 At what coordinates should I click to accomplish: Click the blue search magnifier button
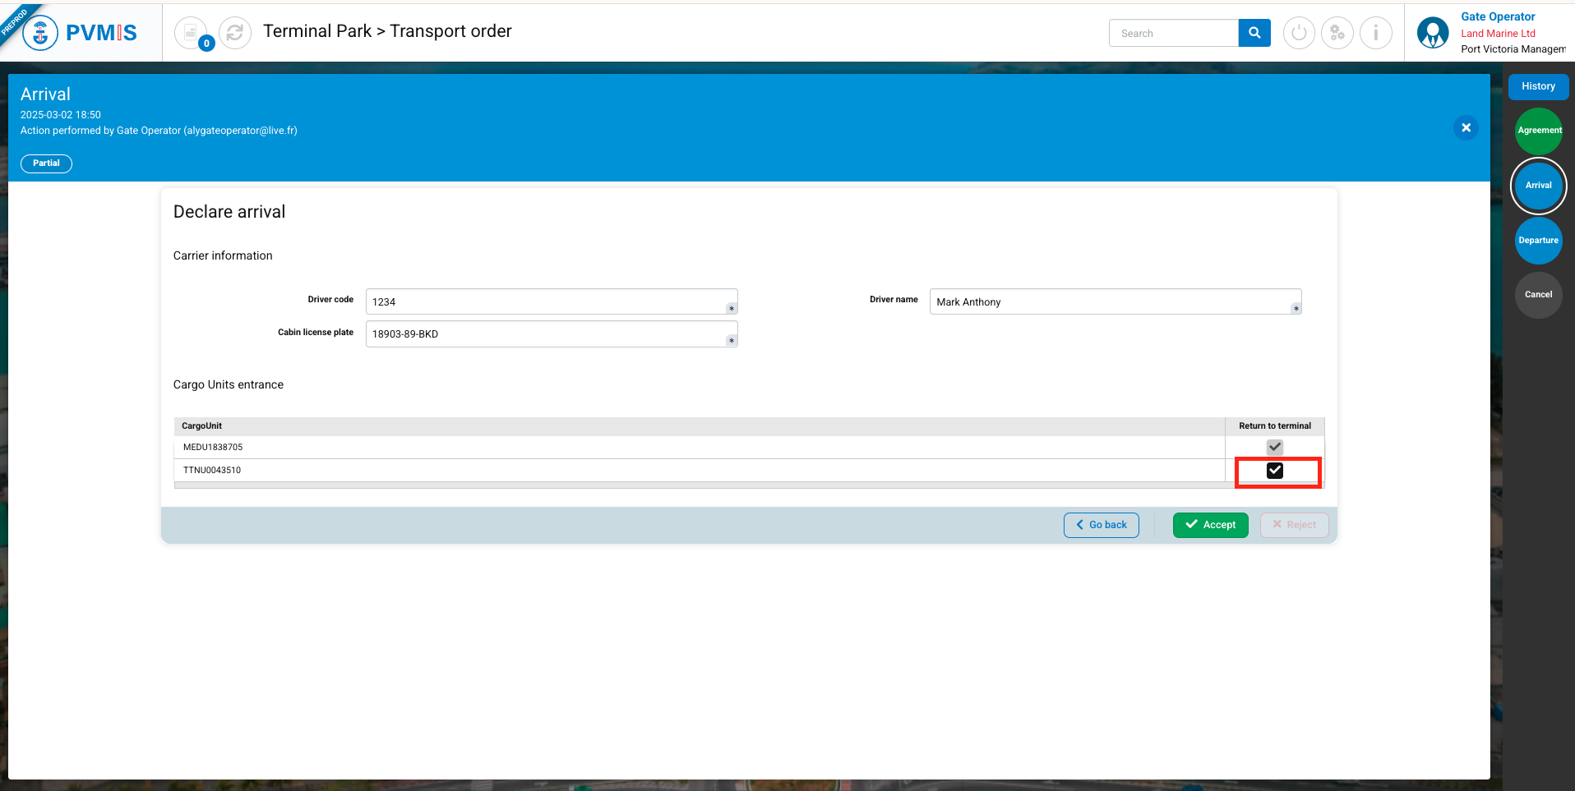1254,33
